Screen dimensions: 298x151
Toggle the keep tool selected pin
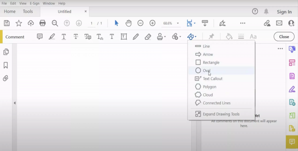pyautogui.click(x=211, y=36)
